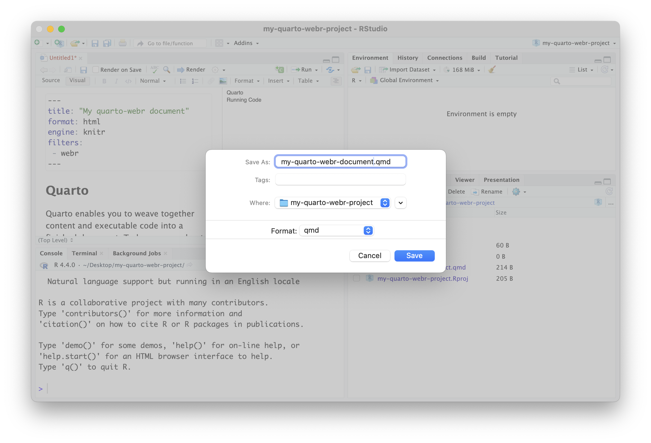
Task: Click the Import Dataset icon
Action: tap(382, 70)
